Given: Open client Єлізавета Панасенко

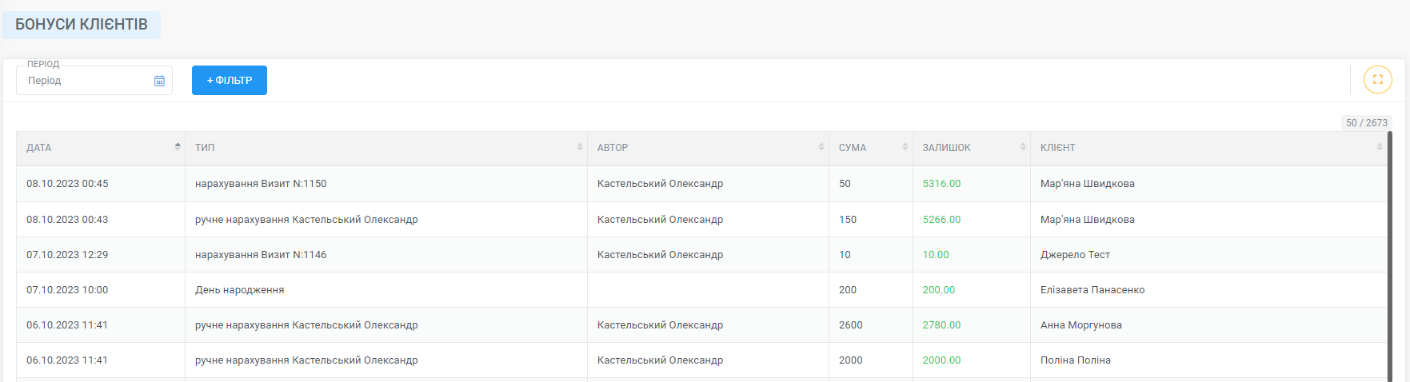Looking at the screenshot, I should click(x=1092, y=290).
